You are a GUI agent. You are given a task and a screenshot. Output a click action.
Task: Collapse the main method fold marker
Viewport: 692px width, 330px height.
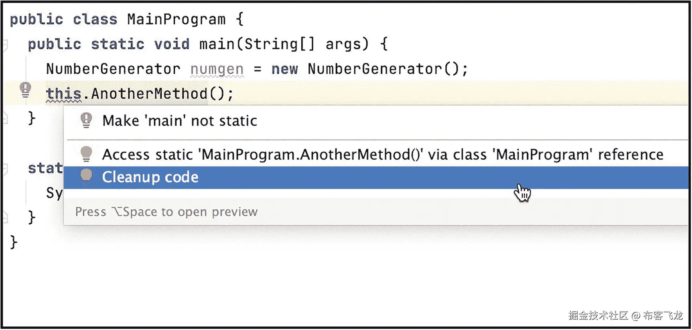(x=5, y=45)
